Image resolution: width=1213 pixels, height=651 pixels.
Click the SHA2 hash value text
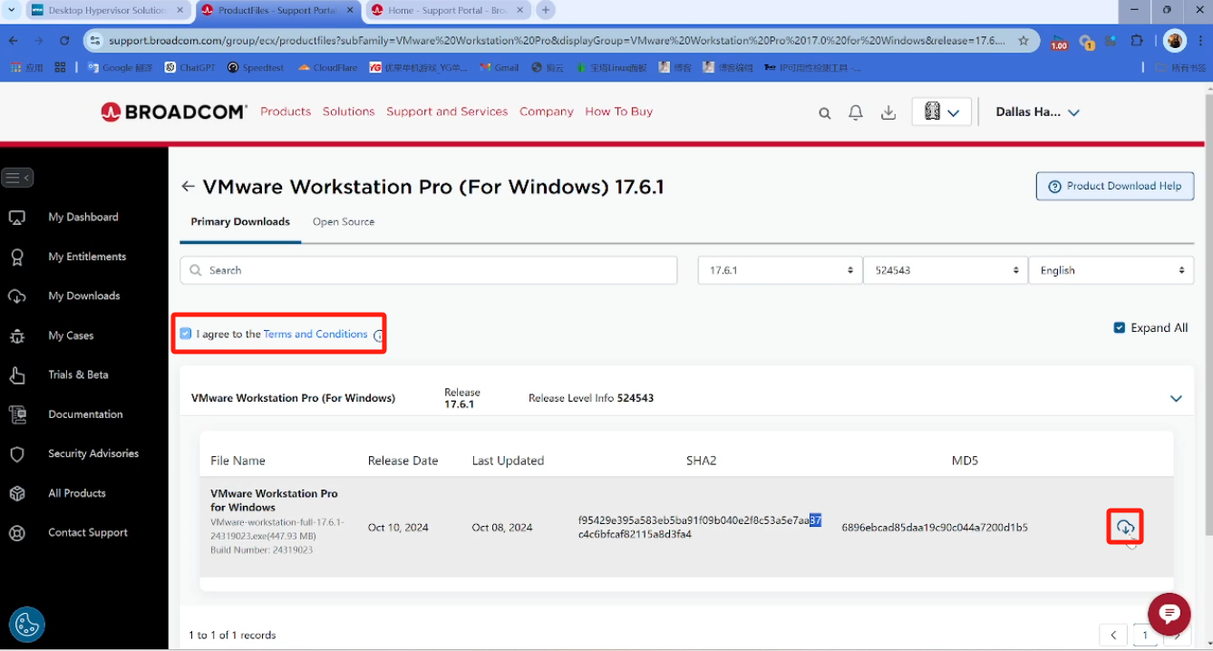[700, 527]
